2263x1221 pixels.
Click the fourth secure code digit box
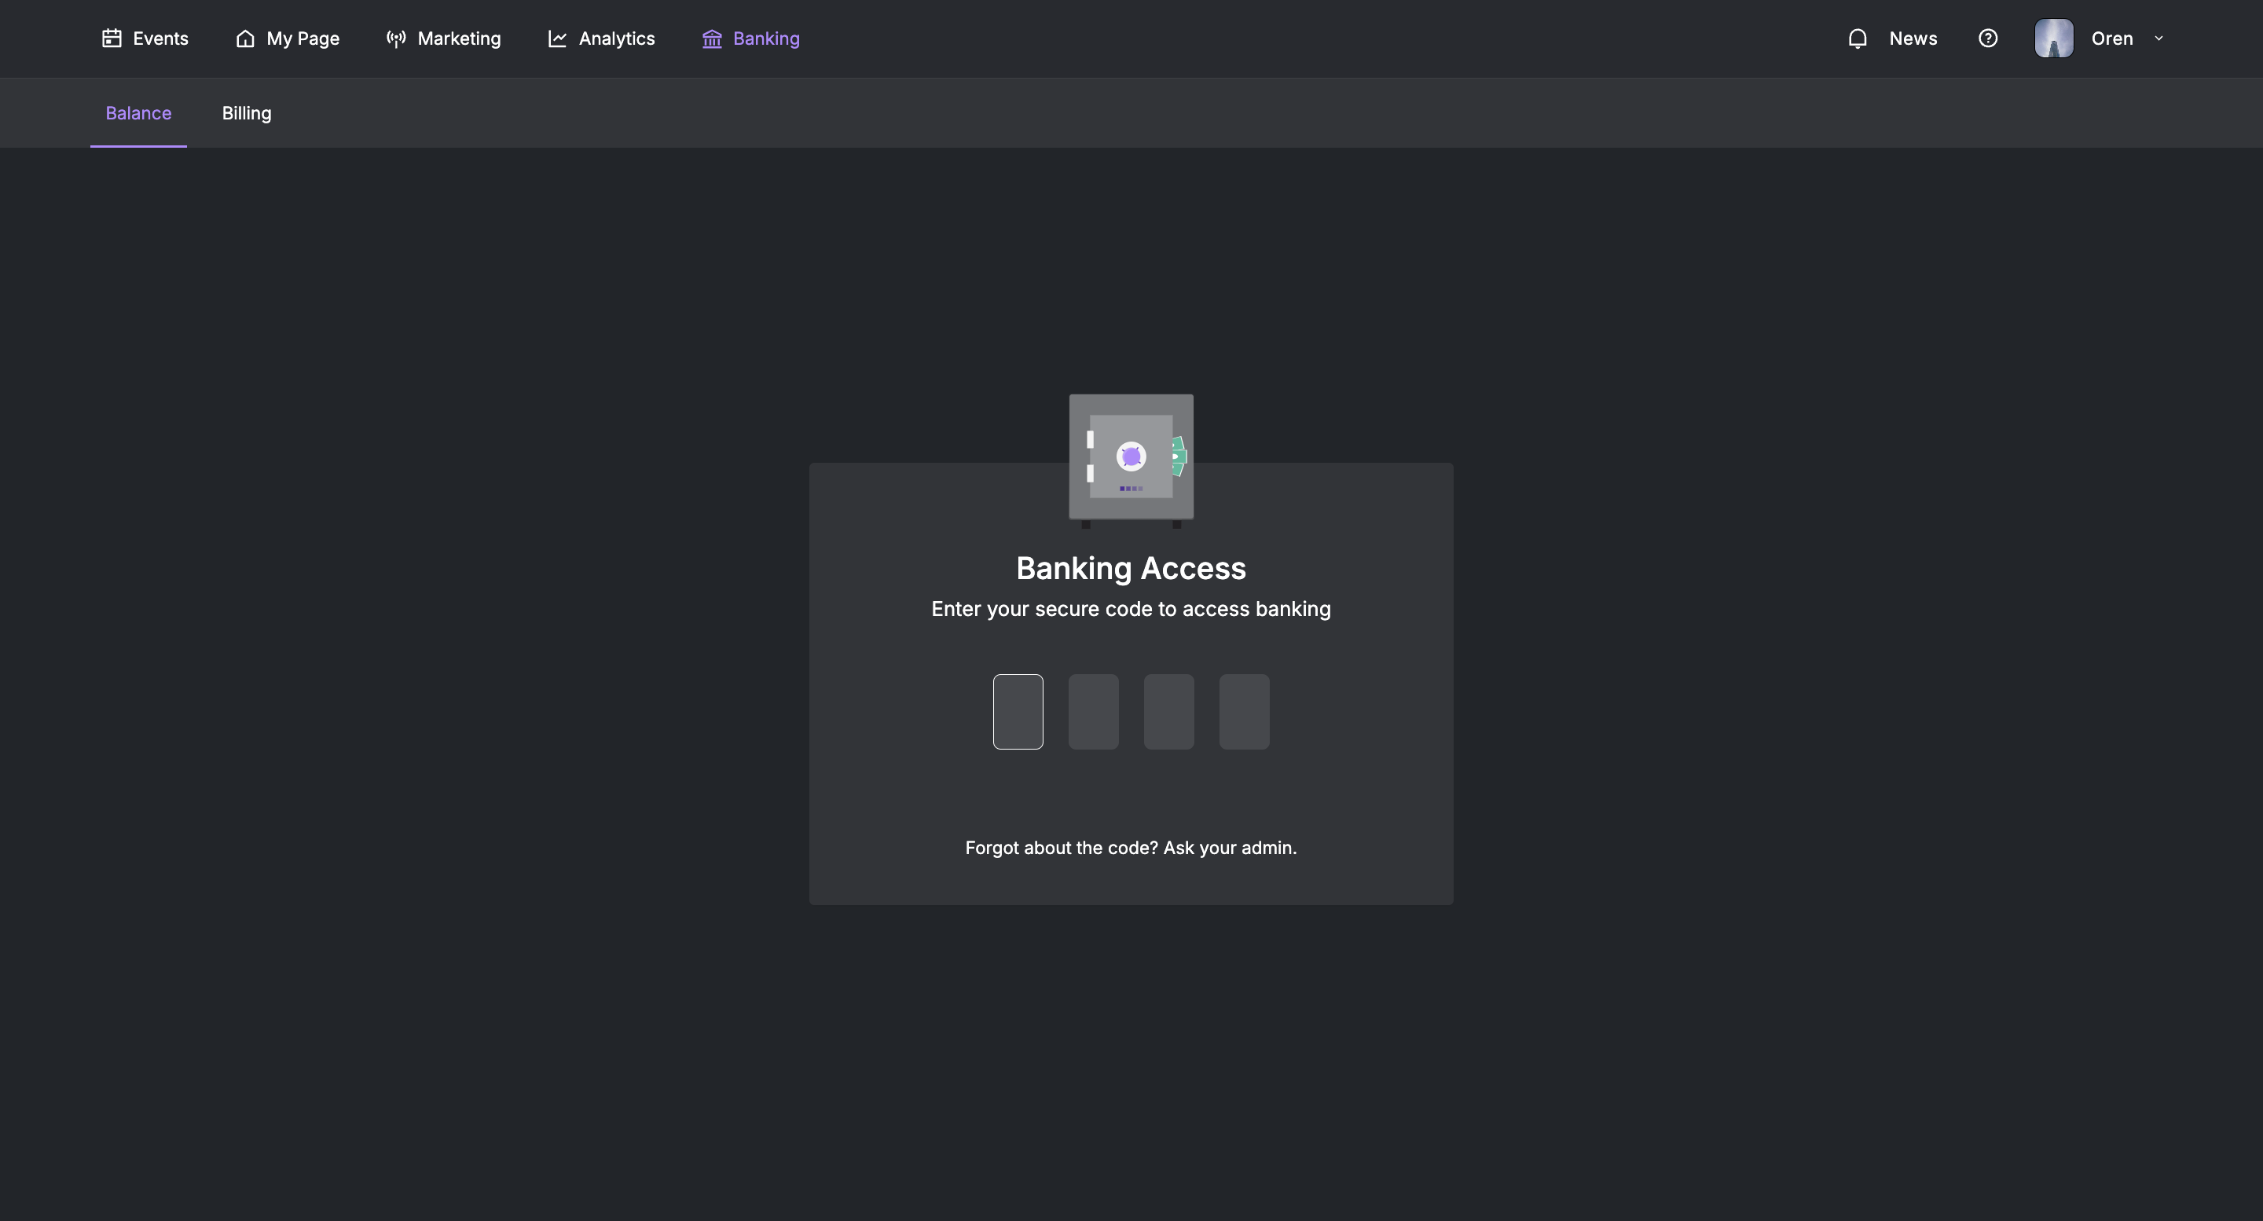(x=1245, y=712)
